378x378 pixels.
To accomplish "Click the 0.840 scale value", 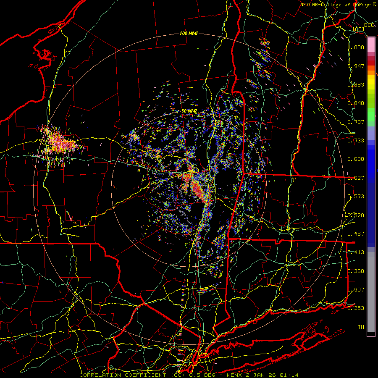I will pos(356,103).
